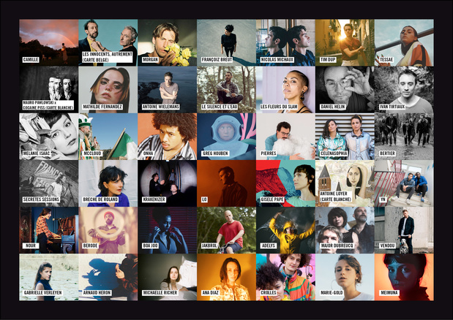The height and width of the screenshot is (320, 453).
Task: Click the BERTIER group photo
Action: coord(404,137)
